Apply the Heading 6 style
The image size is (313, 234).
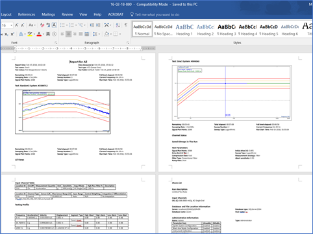pos(290,29)
